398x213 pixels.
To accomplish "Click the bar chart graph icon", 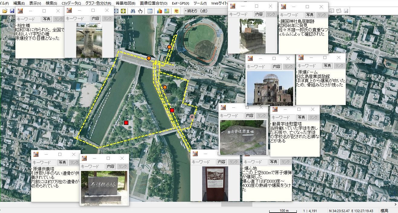I will tap(160, 11).
